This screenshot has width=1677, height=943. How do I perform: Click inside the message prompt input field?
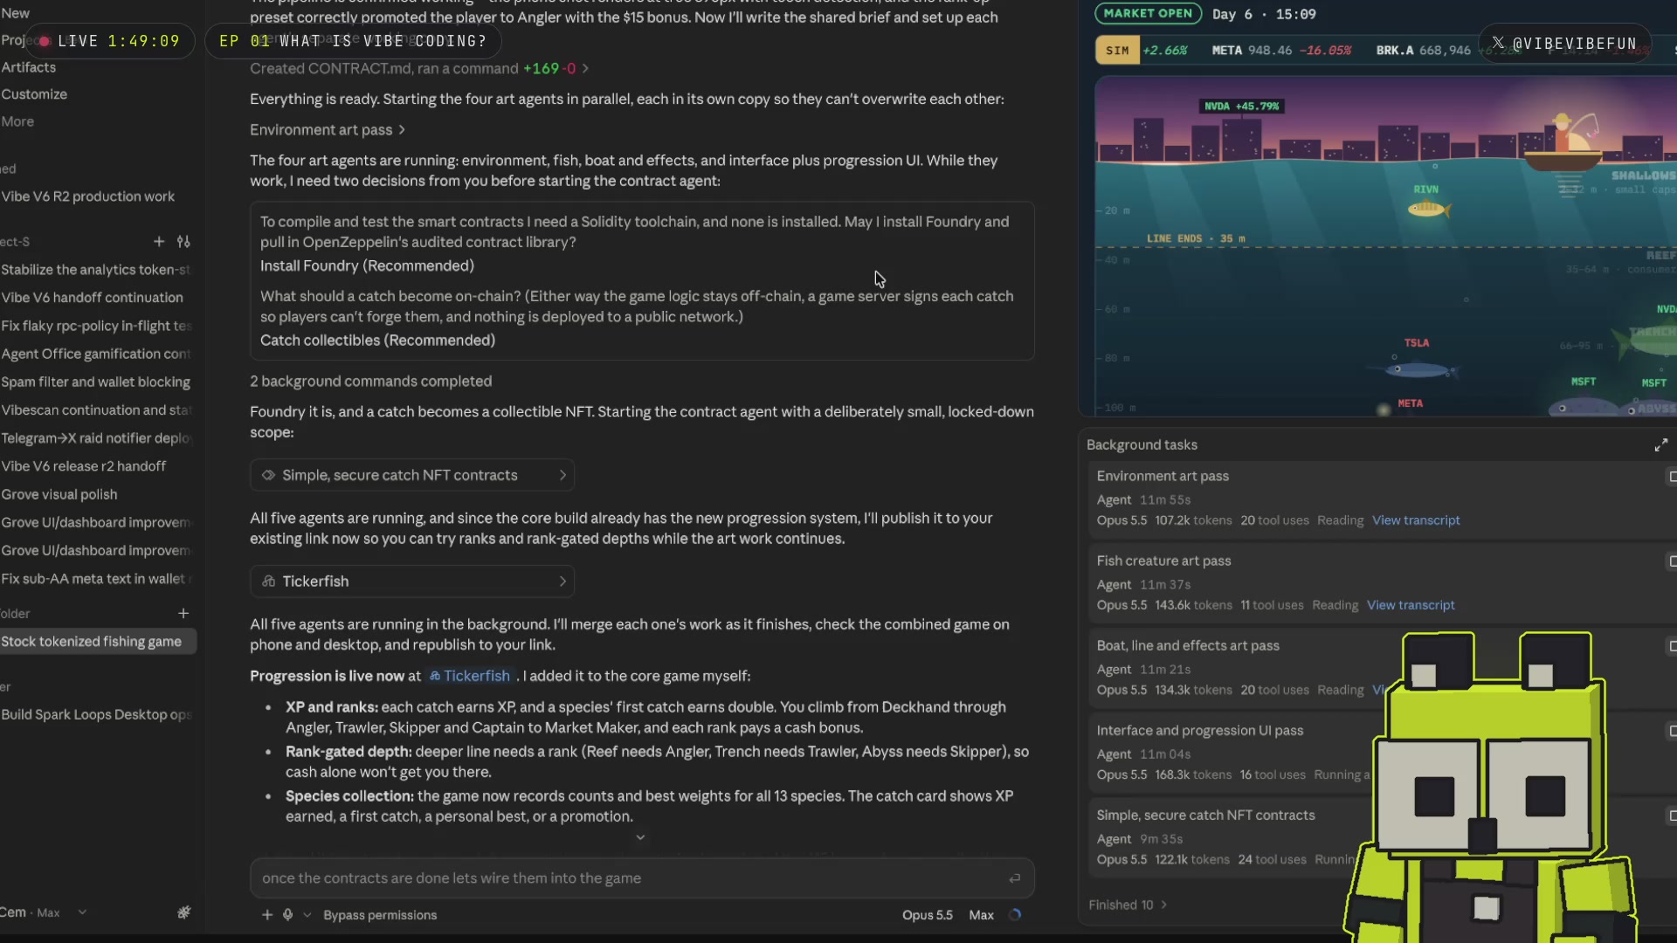pos(642,878)
